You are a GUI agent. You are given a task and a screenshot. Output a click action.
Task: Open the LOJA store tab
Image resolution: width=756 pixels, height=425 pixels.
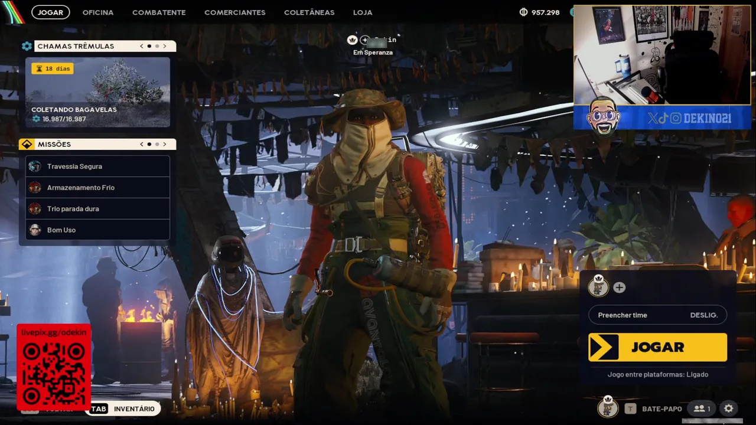click(x=363, y=12)
